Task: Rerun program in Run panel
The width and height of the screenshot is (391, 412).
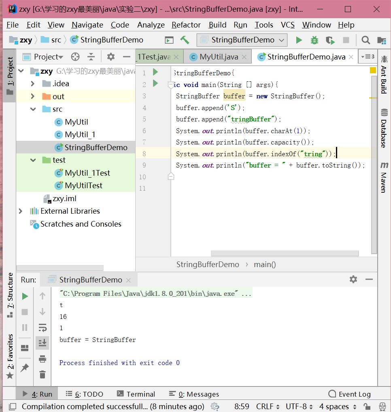Action: tap(25, 296)
